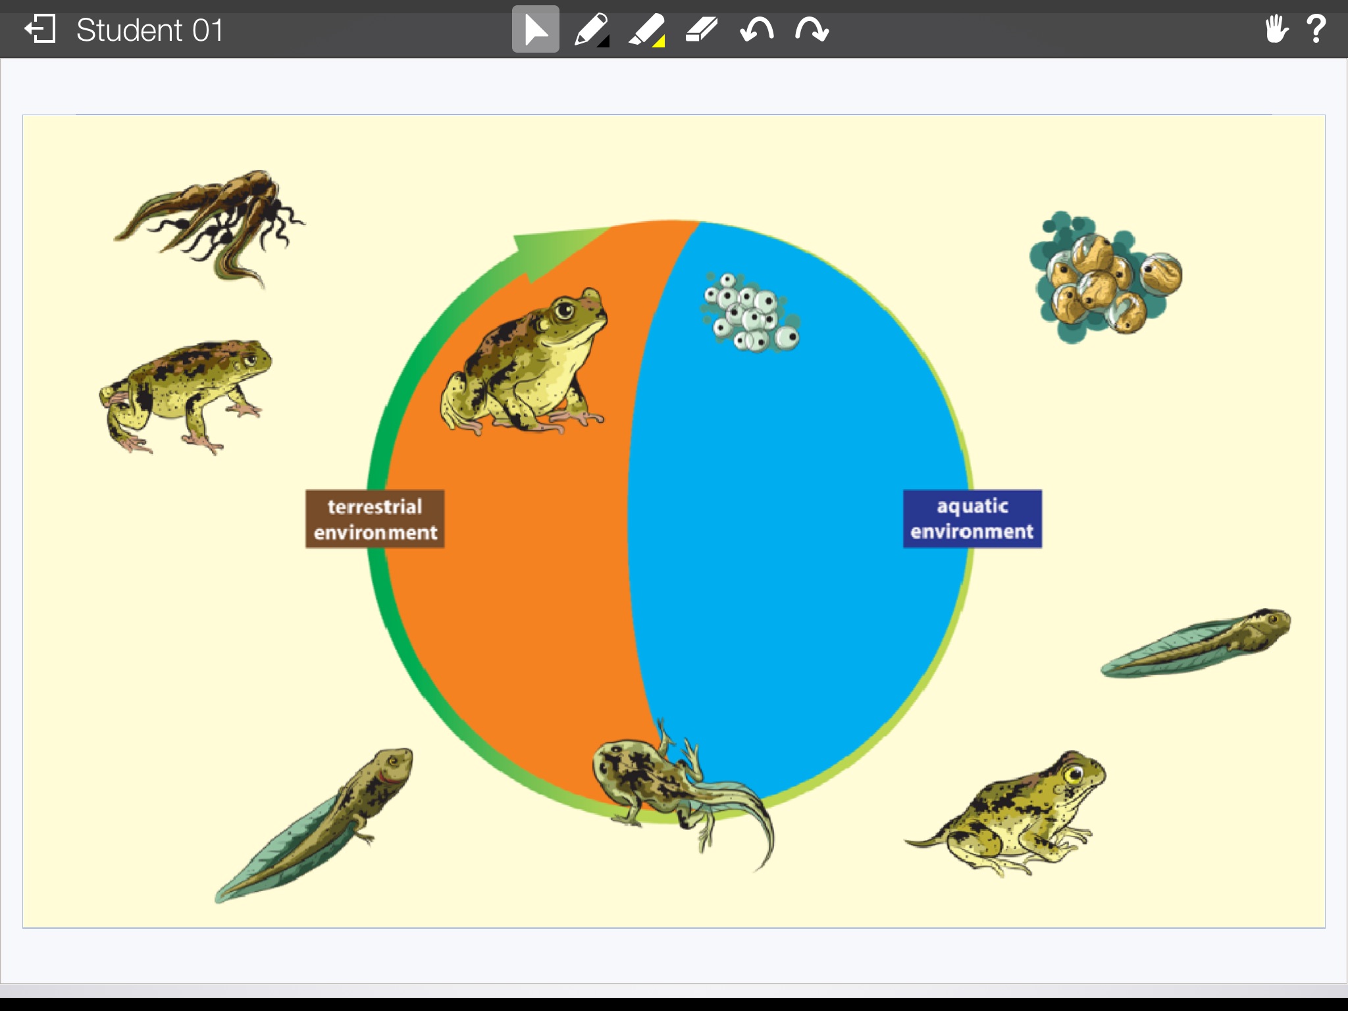Select the eraser tool
Image resolution: width=1348 pixels, height=1011 pixels.
tap(701, 30)
